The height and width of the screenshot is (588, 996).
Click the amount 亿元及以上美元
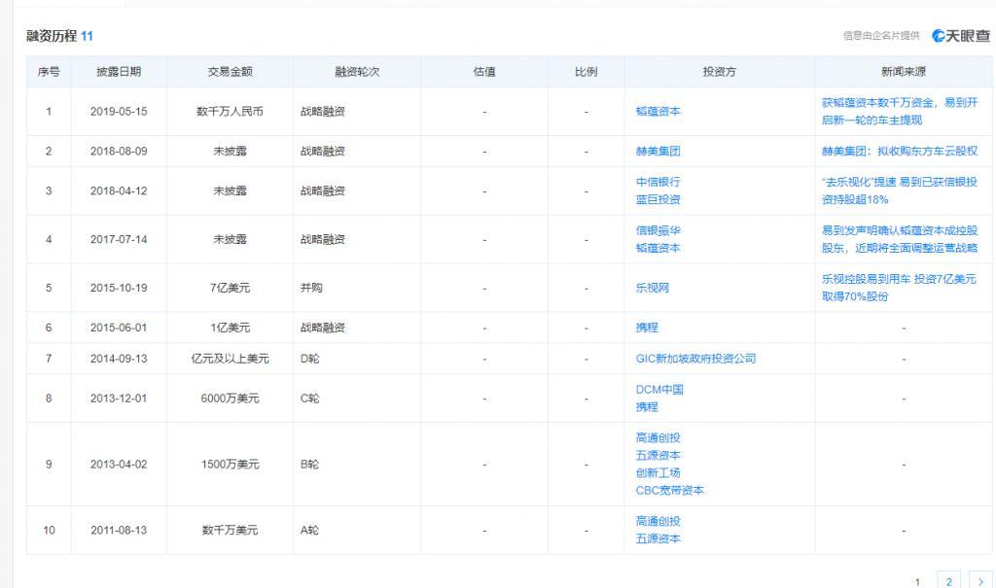tap(230, 358)
